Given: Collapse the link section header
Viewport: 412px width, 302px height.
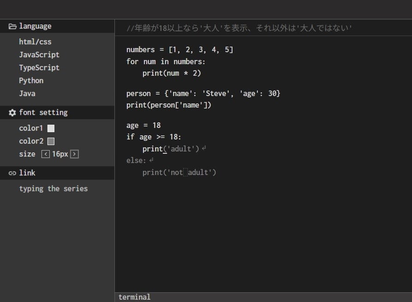Looking at the screenshot, I should coord(27,173).
